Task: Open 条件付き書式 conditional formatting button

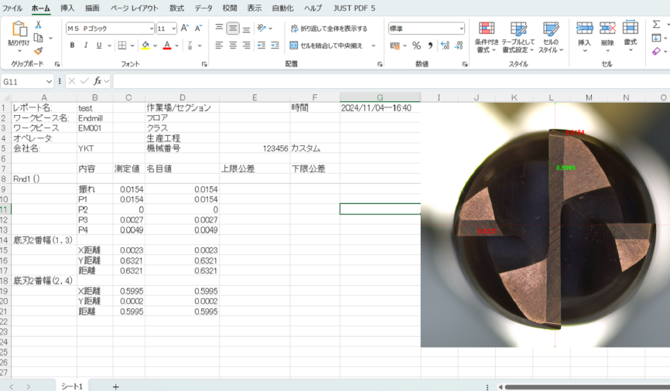Action: click(486, 37)
